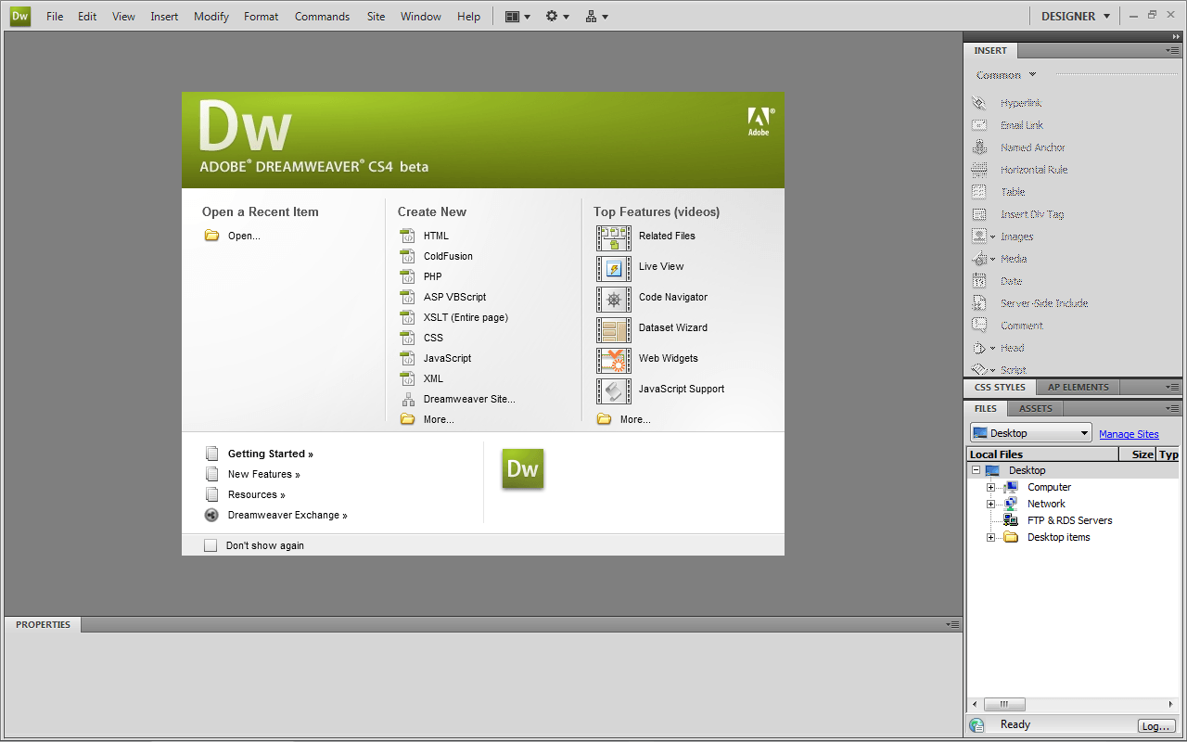Screen dimensions: 1187x742
Task: Open the File menu
Action: pos(55,17)
